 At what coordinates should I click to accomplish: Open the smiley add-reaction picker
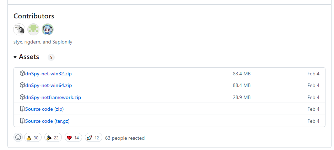18,138
